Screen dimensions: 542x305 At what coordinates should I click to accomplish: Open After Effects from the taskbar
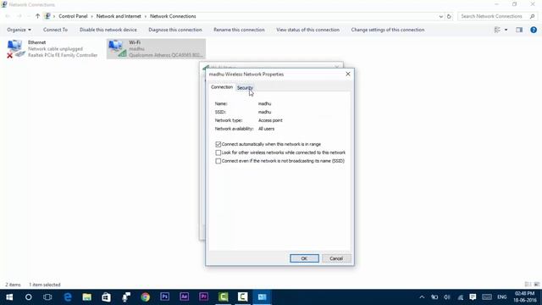tap(185, 297)
